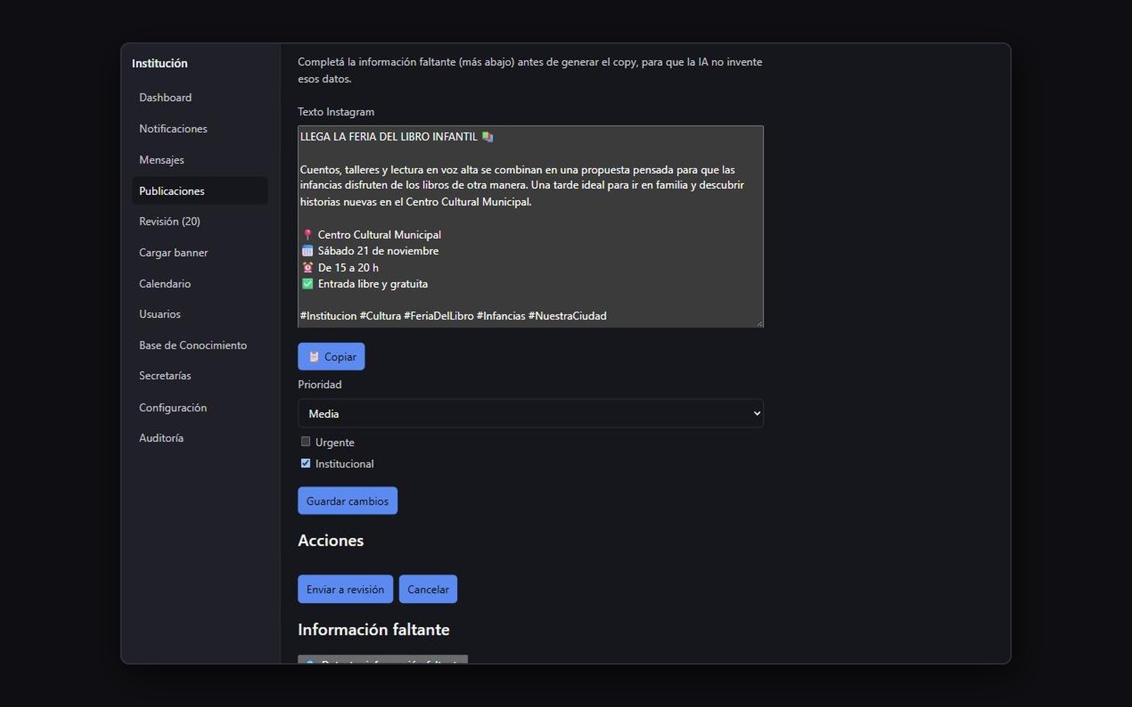The image size is (1132, 707).
Task: Select the Media priority combo box
Action: click(531, 414)
